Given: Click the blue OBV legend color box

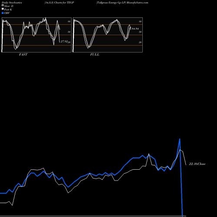Looking at the screenshot, I should (3, 13).
